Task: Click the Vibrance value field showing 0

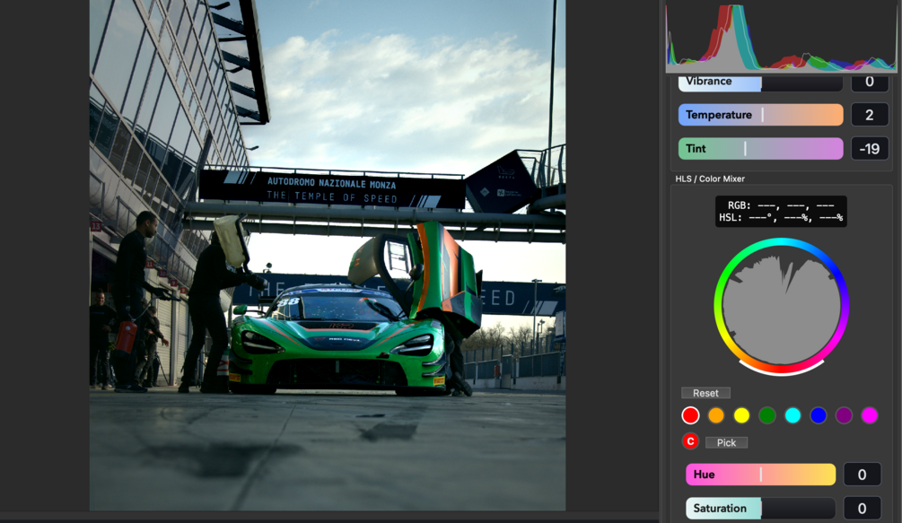Action: 869,83
